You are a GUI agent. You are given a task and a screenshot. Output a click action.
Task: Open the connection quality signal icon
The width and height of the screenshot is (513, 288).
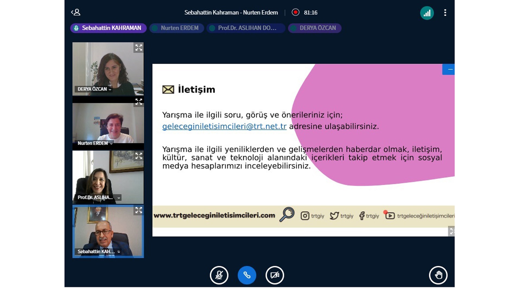pos(427,13)
